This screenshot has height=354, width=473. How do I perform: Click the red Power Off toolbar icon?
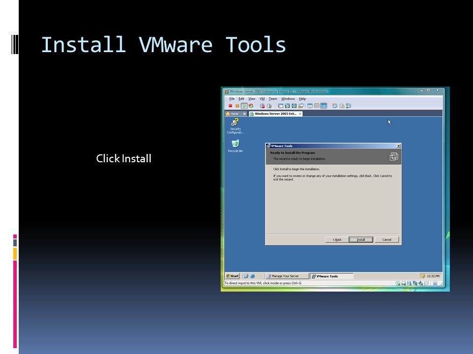[231, 106]
